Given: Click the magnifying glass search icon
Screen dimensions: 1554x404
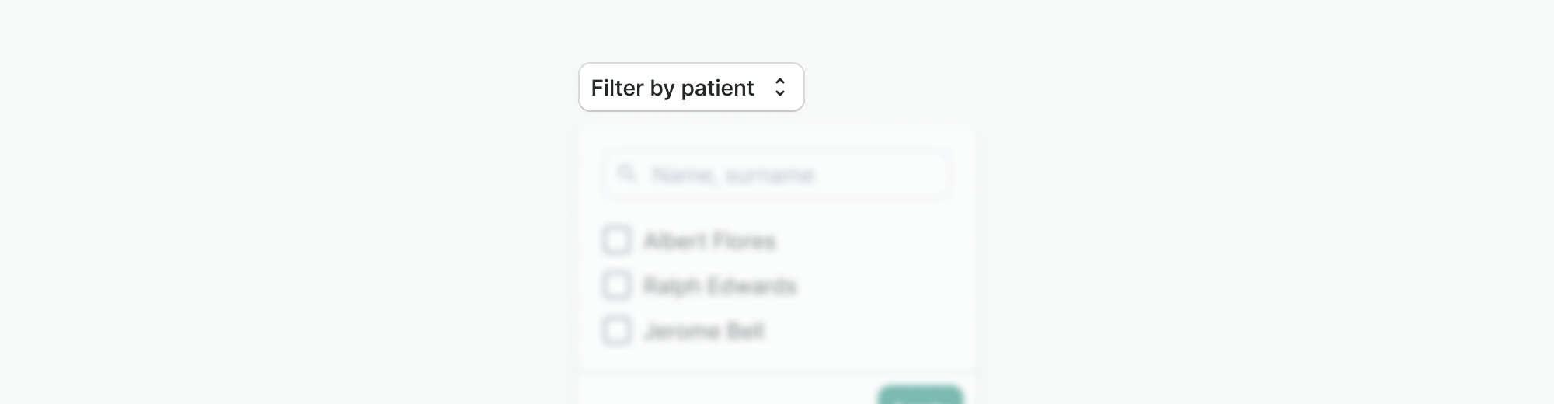Looking at the screenshot, I should (x=626, y=174).
